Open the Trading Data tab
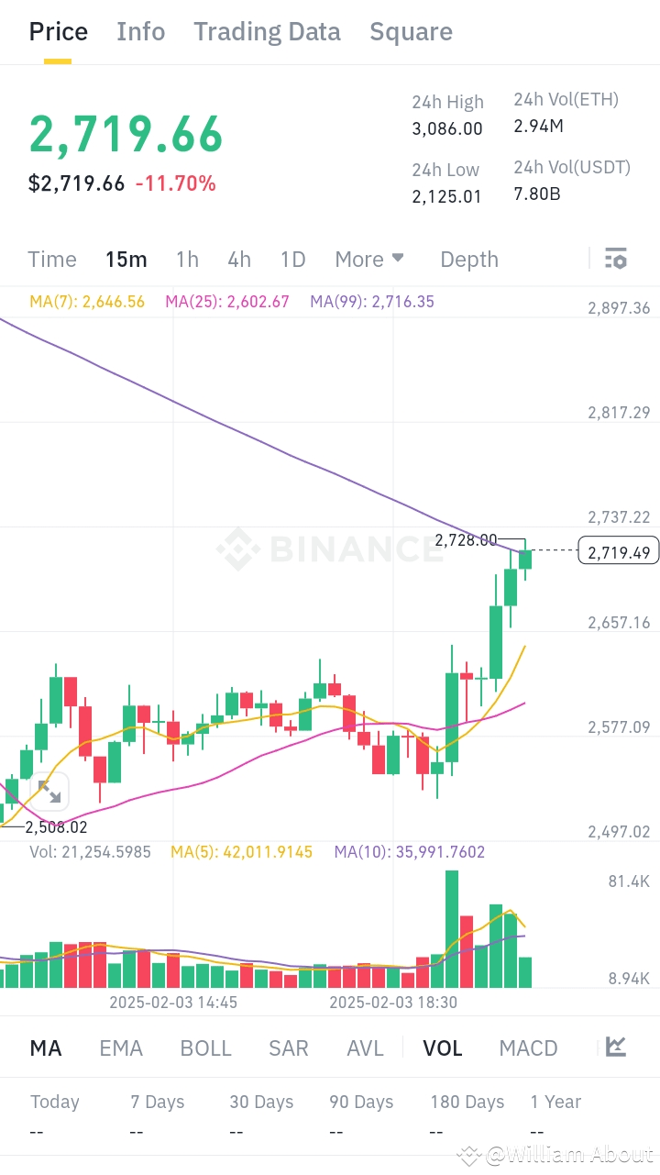Image resolution: width=660 pixels, height=1175 pixels. (x=267, y=31)
